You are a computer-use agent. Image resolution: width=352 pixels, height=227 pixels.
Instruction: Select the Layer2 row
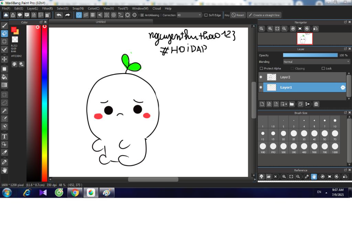click(302, 77)
